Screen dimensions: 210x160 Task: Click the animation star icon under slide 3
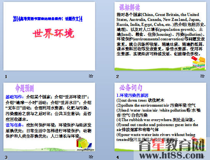(x=91, y=157)
